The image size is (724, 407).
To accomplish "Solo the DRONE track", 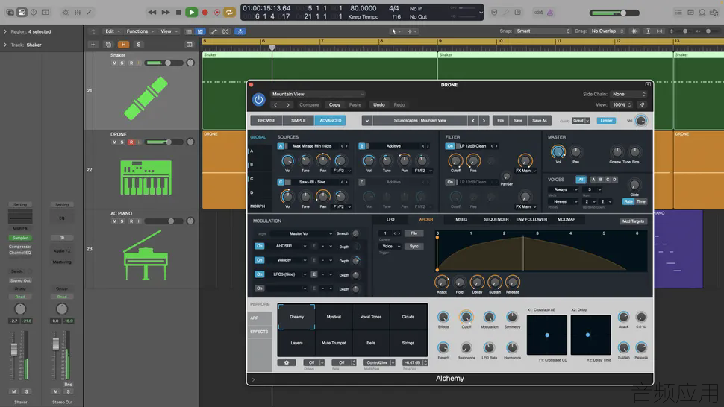I will coord(122,142).
